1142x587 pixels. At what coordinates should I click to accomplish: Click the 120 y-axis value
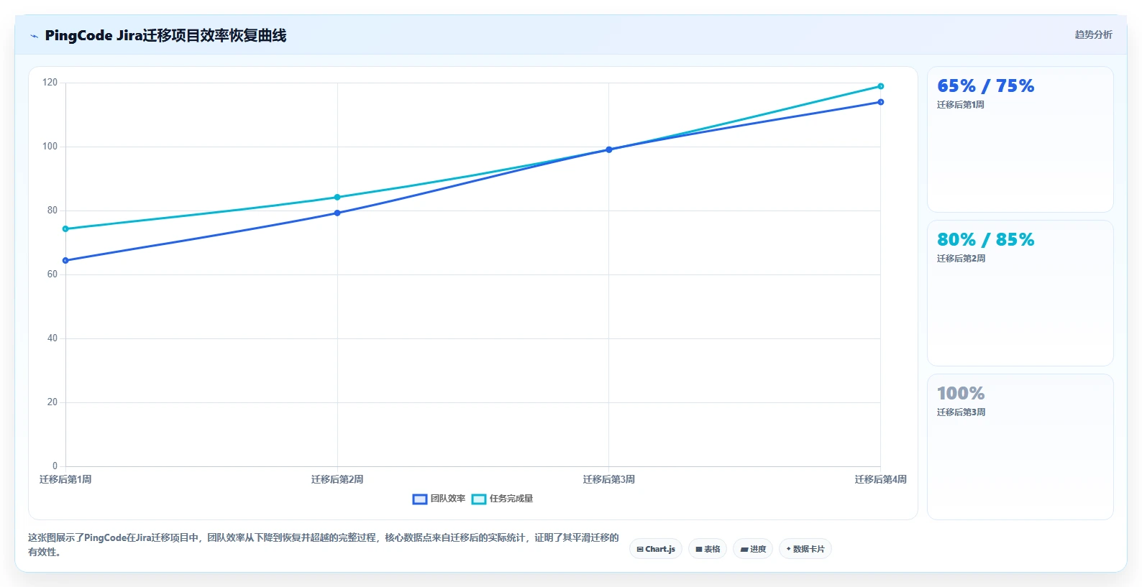coord(50,83)
